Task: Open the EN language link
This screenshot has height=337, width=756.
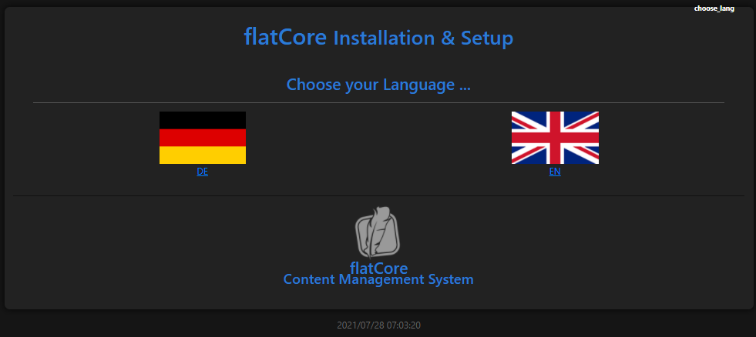Action: (x=555, y=172)
